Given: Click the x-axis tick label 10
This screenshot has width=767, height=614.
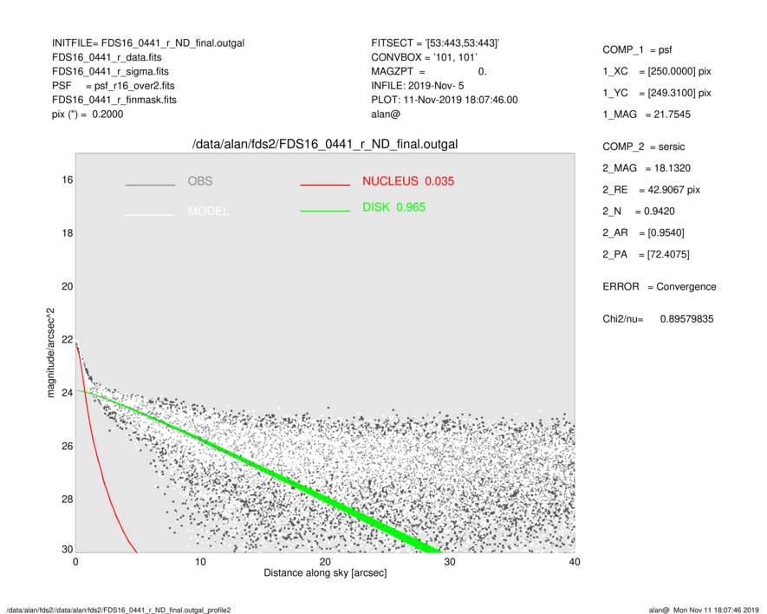Looking at the screenshot, I should pos(200,562).
